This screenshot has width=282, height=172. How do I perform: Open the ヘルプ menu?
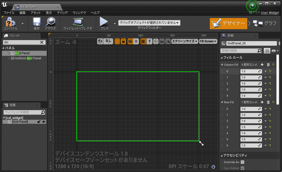[x=95, y=13]
